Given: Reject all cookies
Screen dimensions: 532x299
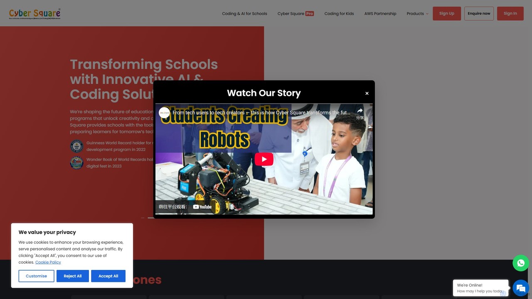Looking at the screenshot, I should coord(73,276).
